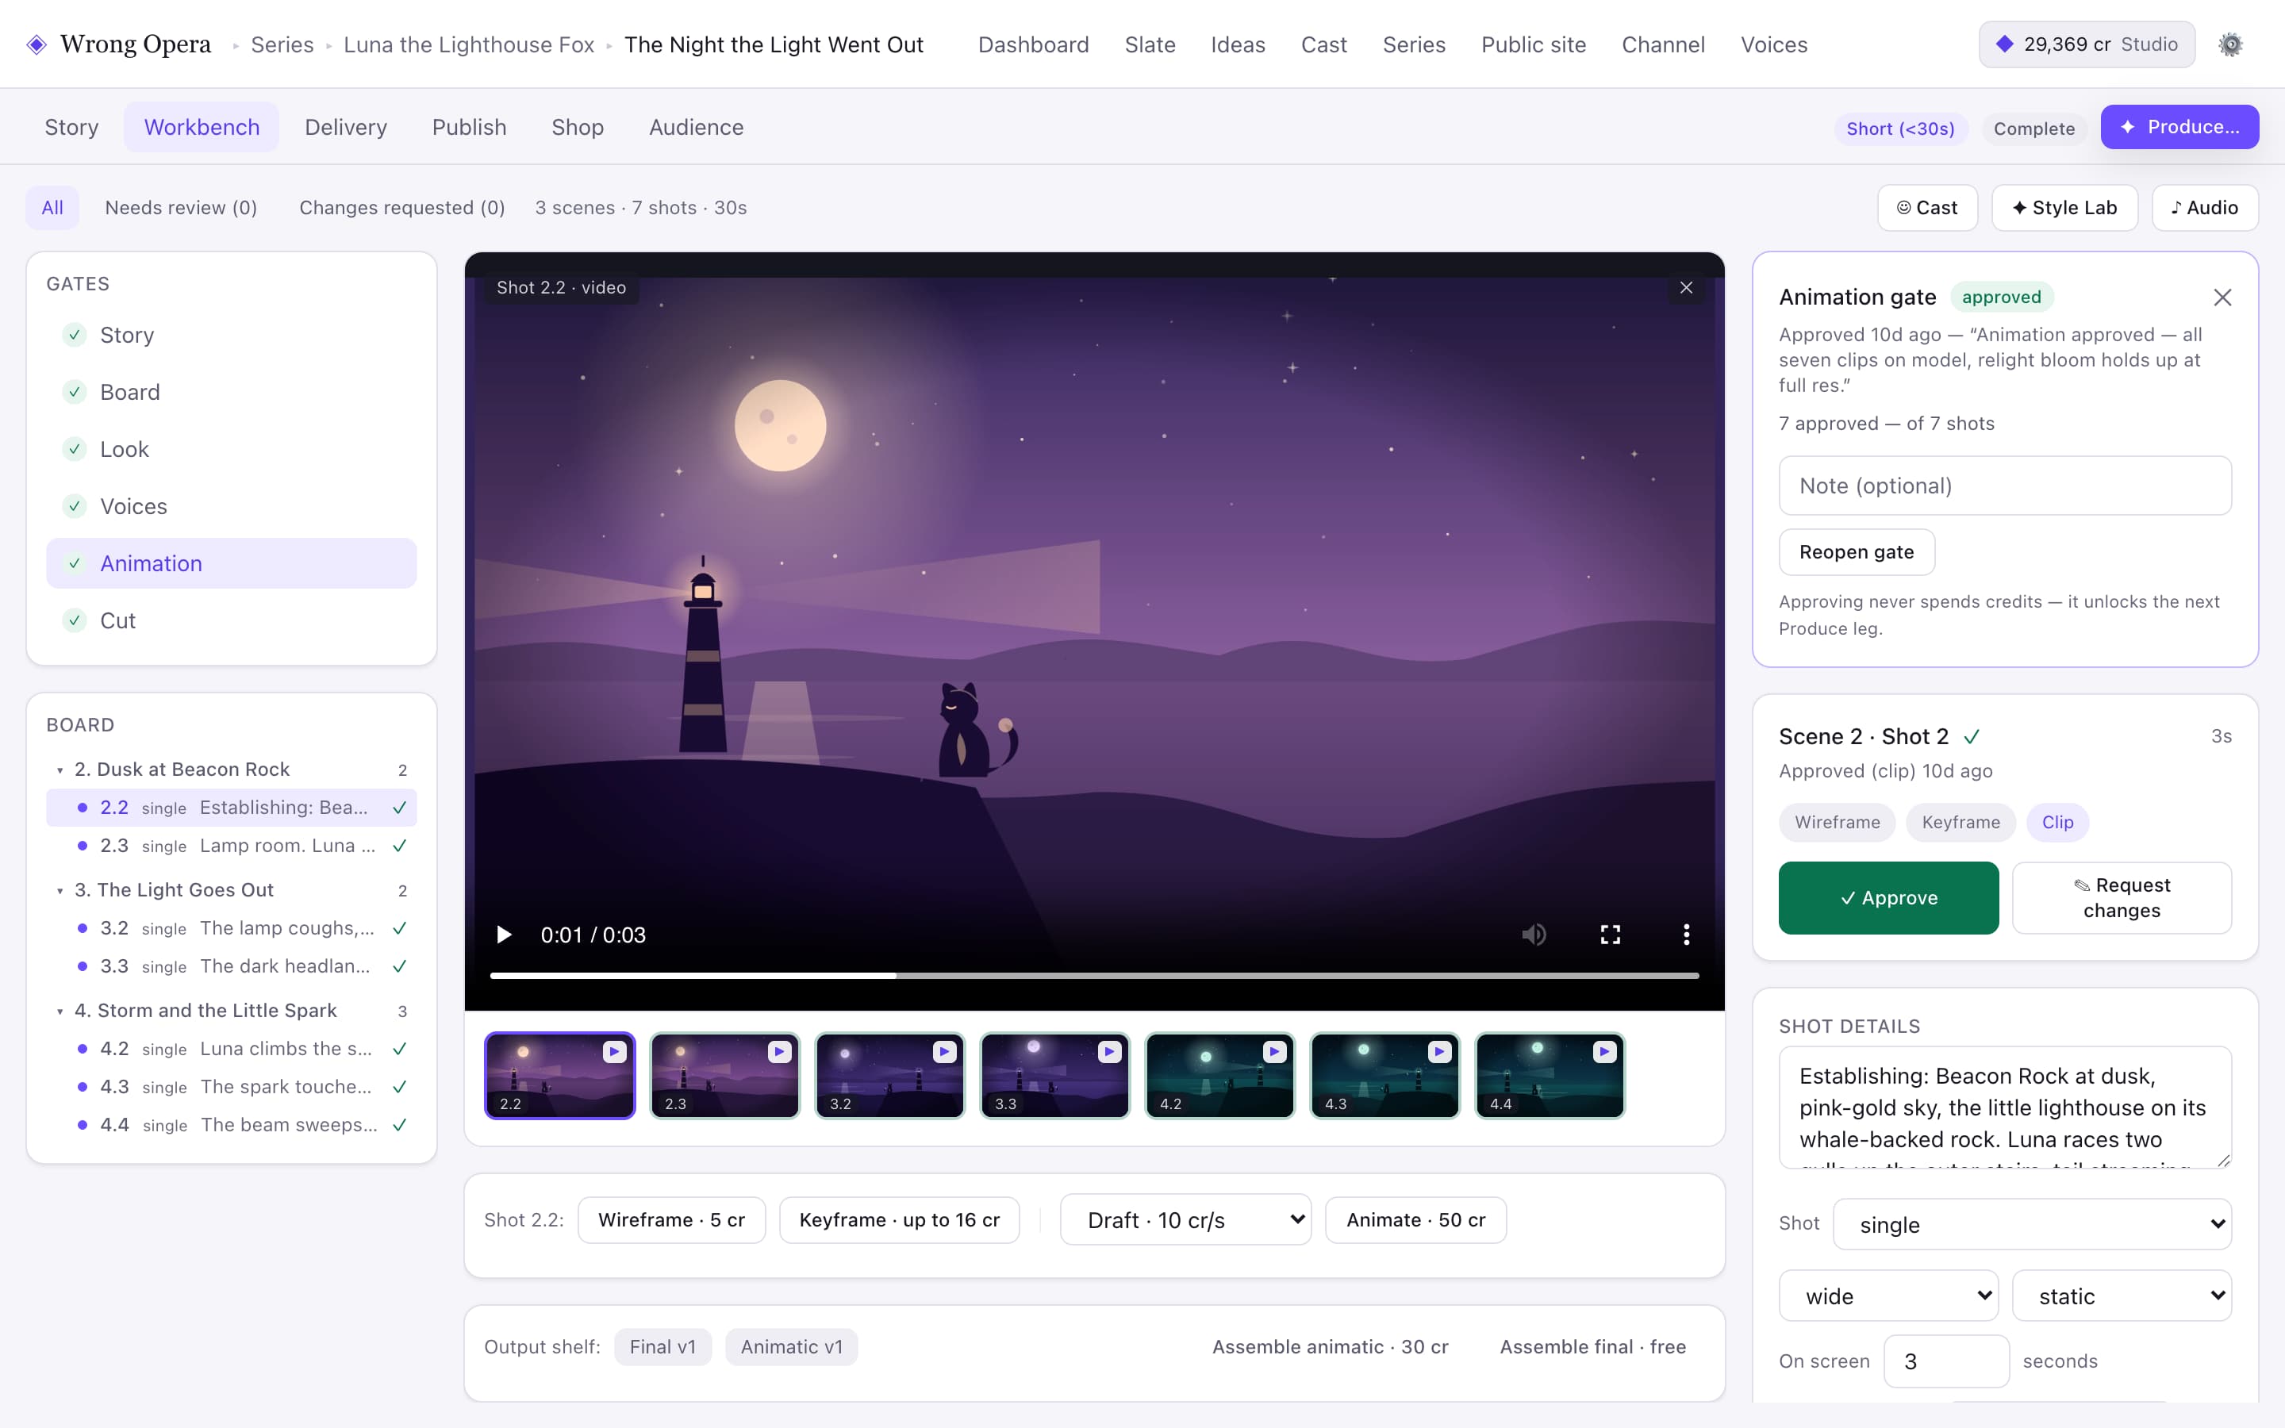This screenshot has width=2285, height=1428.
Task: Click play badge on thumbnail 3.2
Action: [x=944, y=1051]
